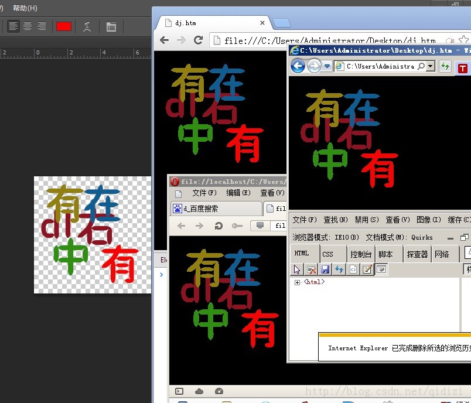Open the 文档模式: Quirks menu
Image resolution: width=471 pixels, height=403 pixels.
coord(399,238)
